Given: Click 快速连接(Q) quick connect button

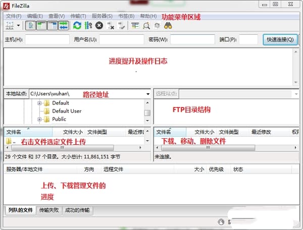Looking at the screenshot, I should pos(280,39).
